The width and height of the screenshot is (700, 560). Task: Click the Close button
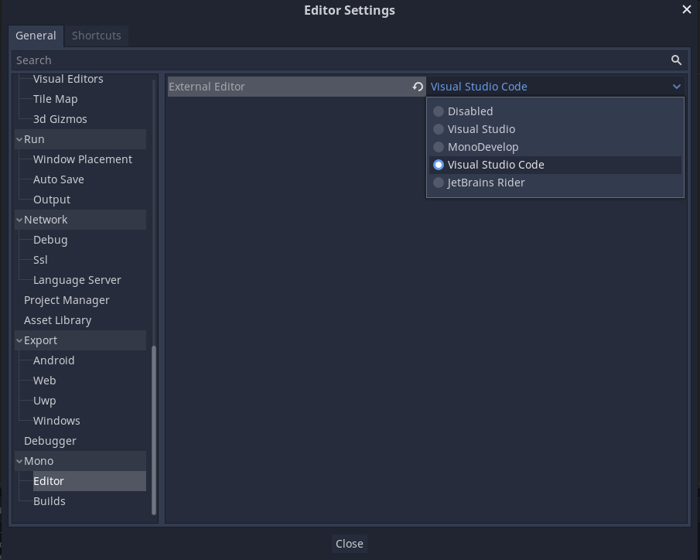(x=349, y=544)
